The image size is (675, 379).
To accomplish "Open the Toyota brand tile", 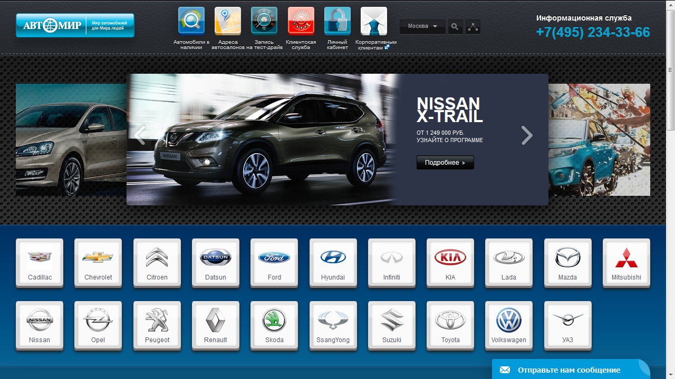I will (x=450, y=326).
